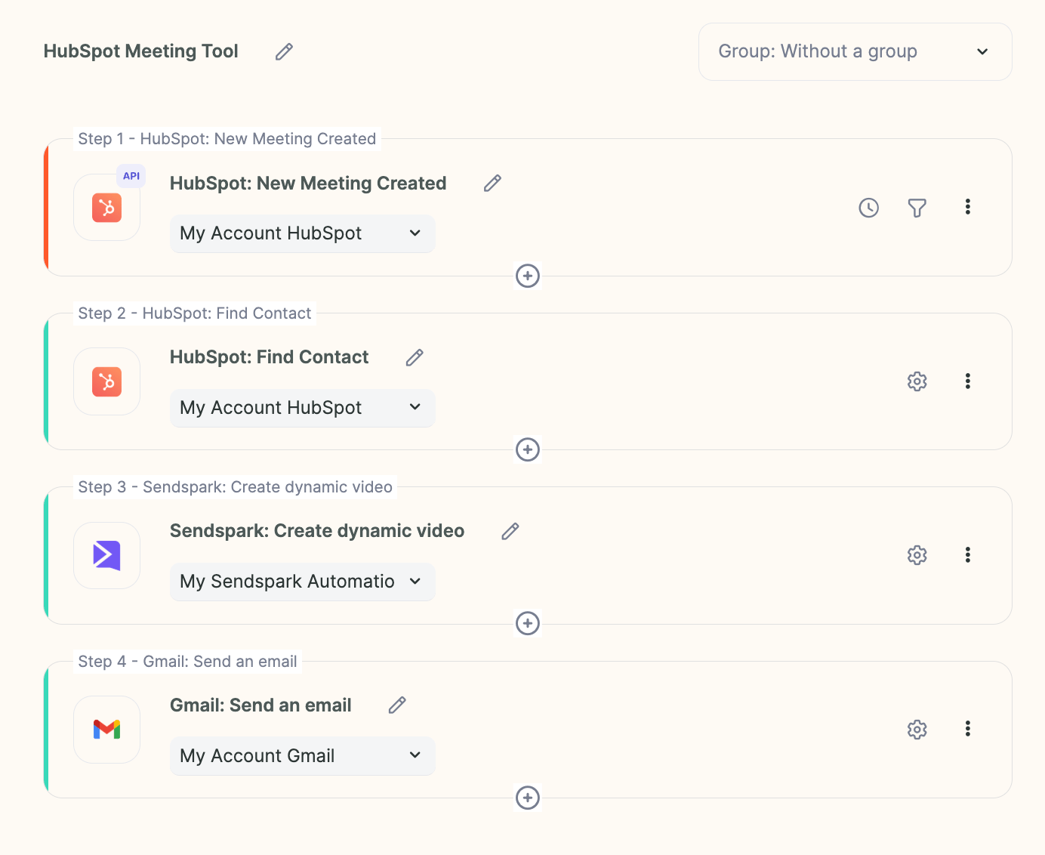Click the Step 3 - Sendspark: Create dynamic video label
Image resolution: width=1045 pixels, height=855 pixels.
point(236,487)
